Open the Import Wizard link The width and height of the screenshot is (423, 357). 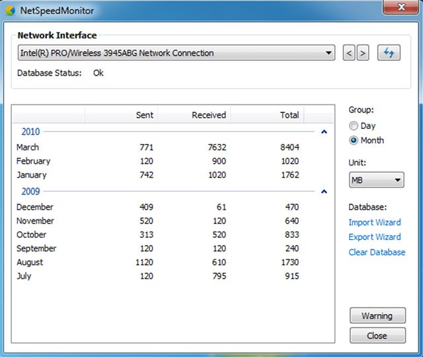374,223
